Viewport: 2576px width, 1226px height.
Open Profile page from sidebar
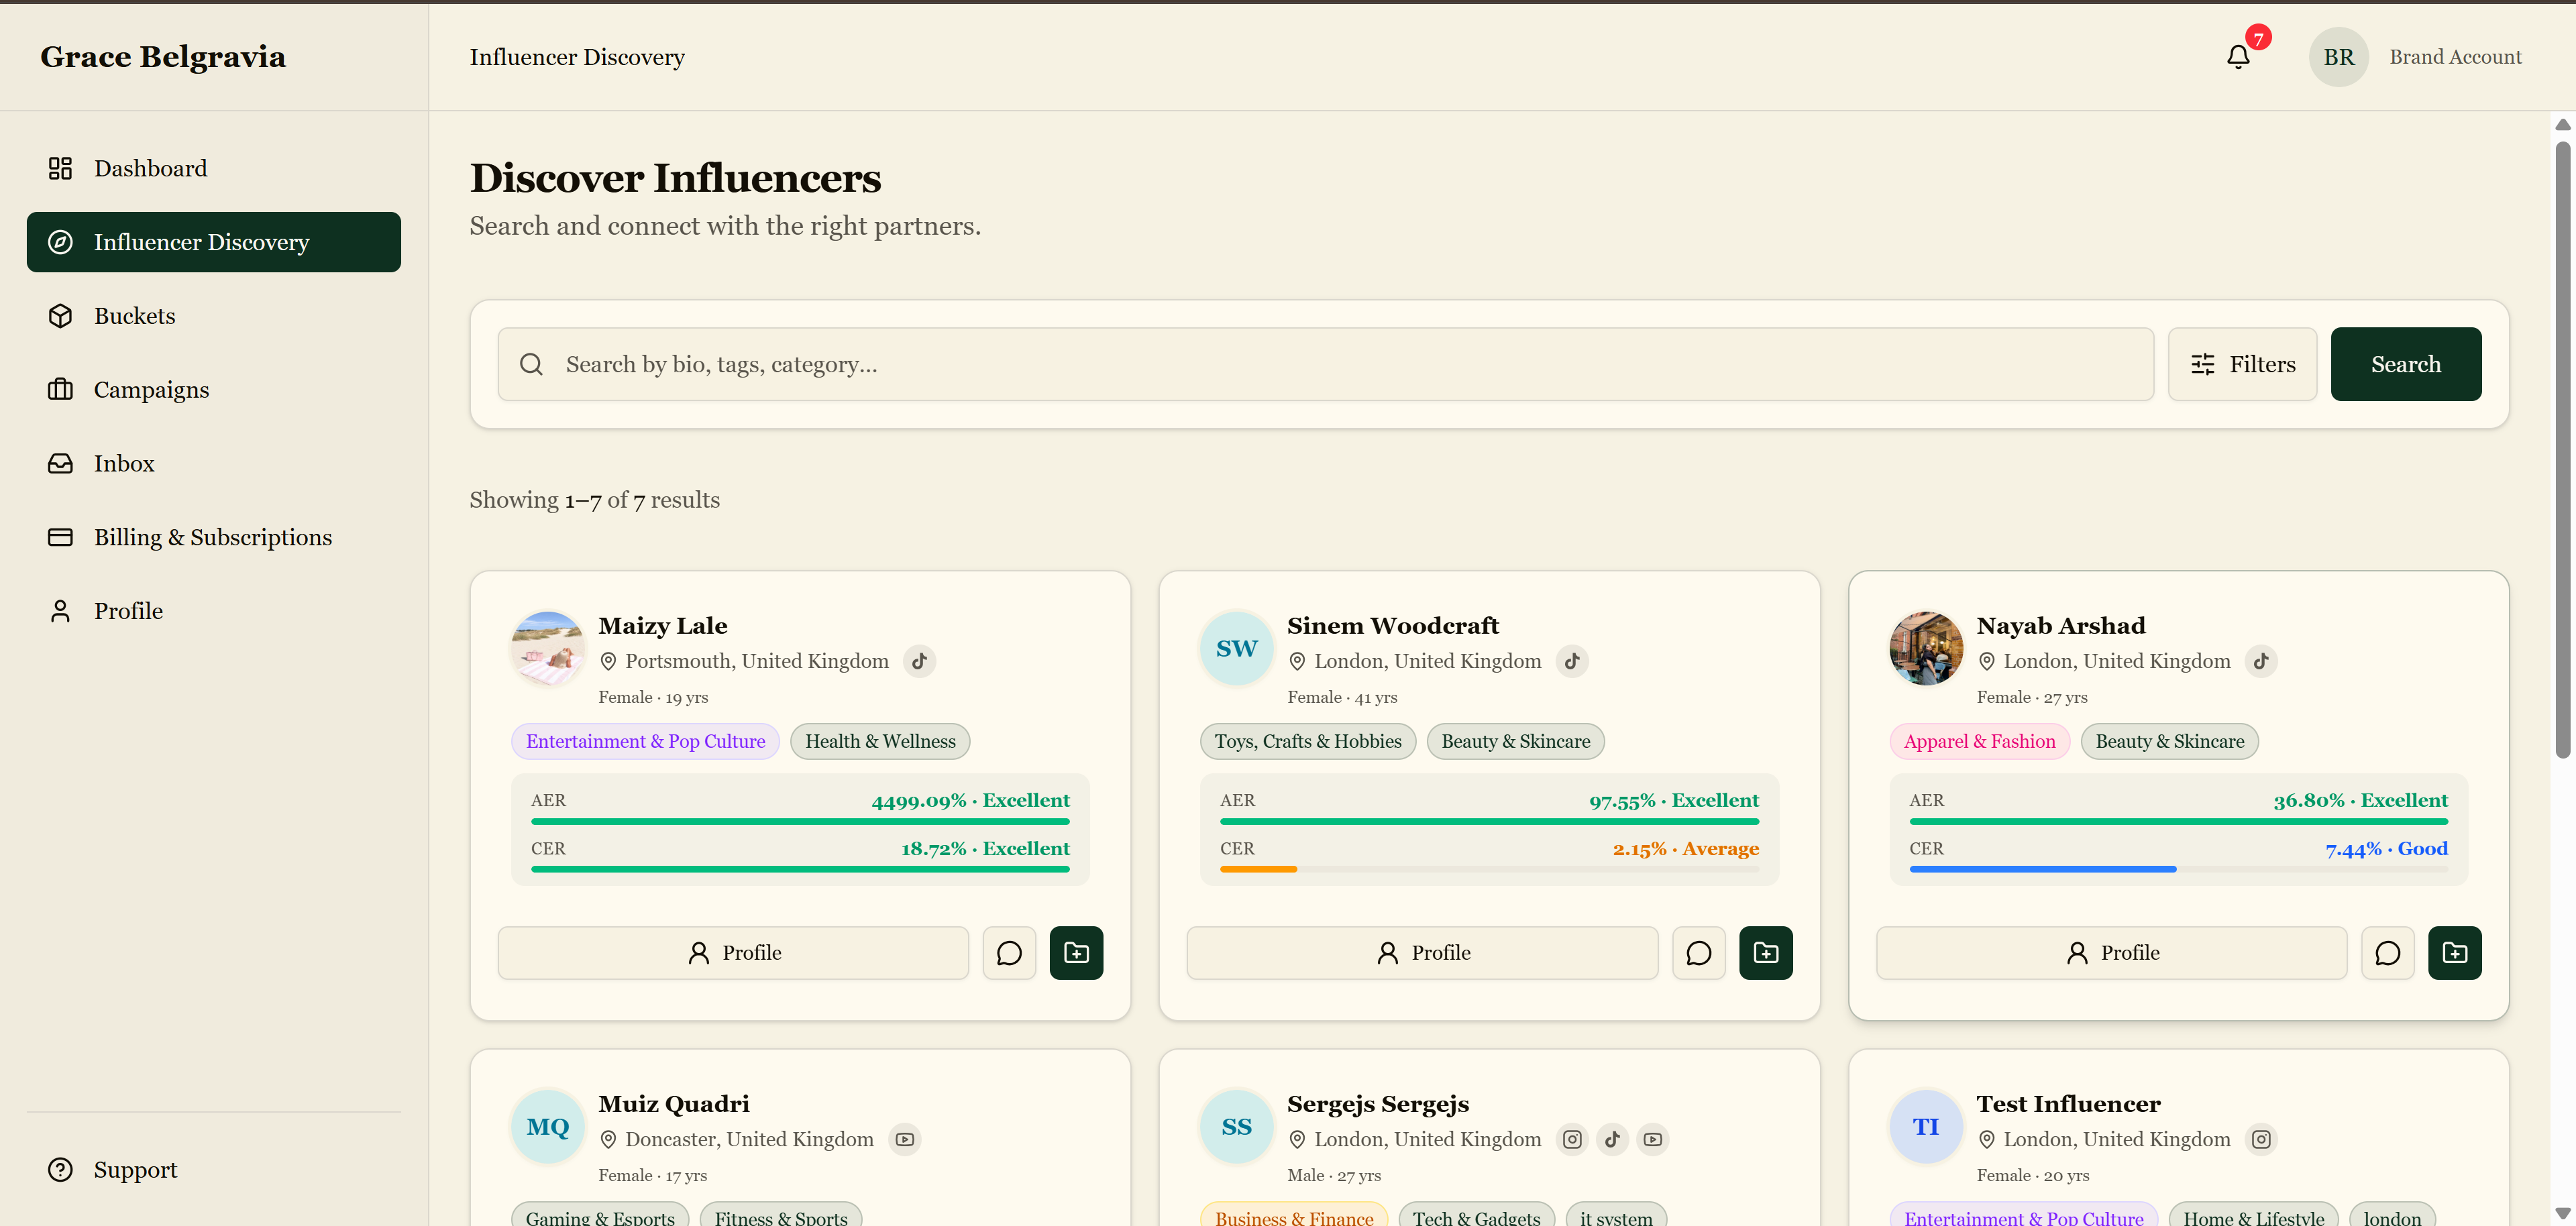click(214, 611)
